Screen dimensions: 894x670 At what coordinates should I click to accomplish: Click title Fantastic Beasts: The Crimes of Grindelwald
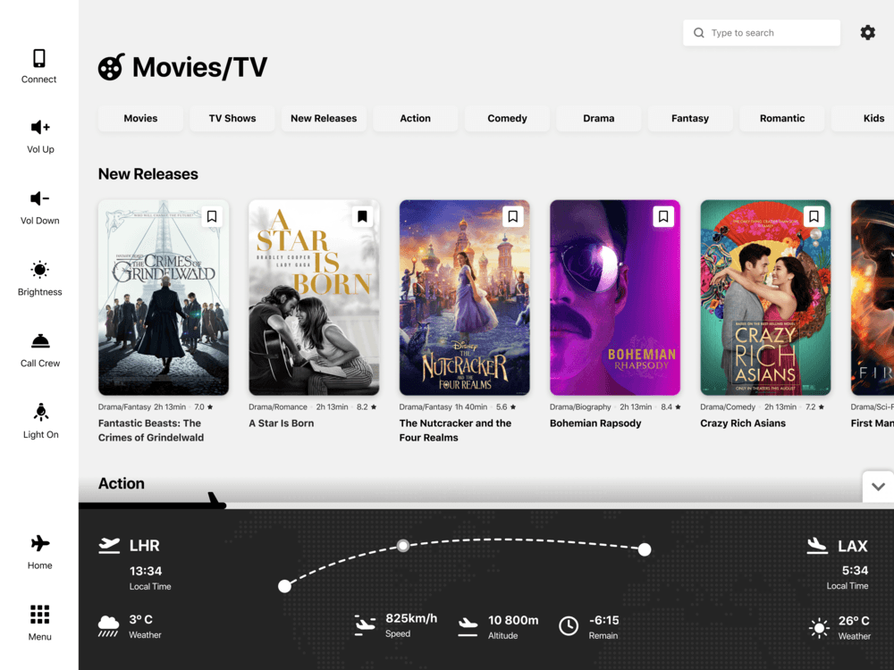(151, 431)
